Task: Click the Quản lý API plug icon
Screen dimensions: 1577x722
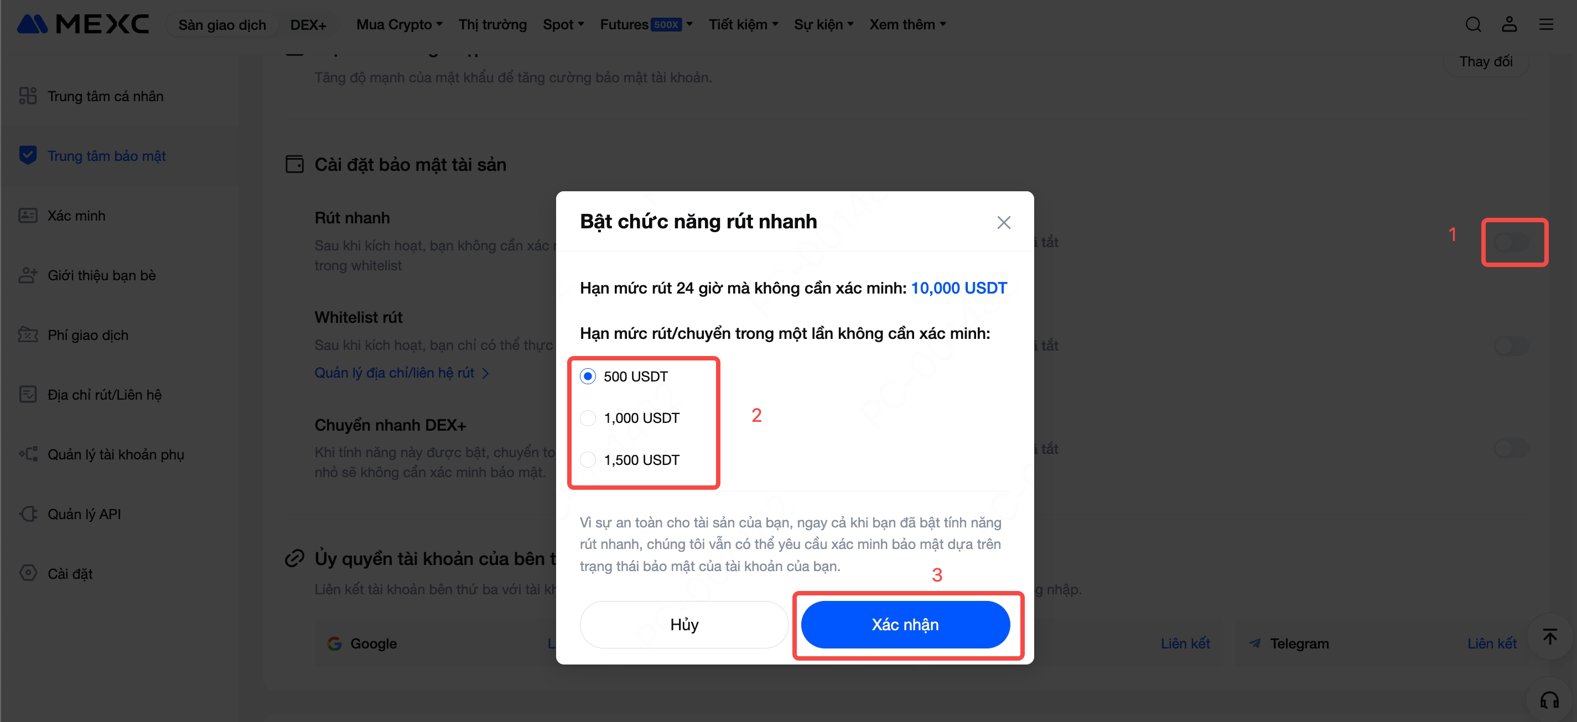Action: click(x=28, y=514)
